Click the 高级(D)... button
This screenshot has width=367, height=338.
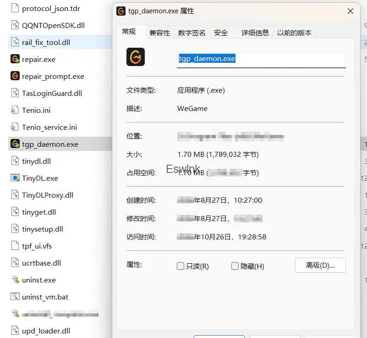pyautogui.click(x=320, y=265)
